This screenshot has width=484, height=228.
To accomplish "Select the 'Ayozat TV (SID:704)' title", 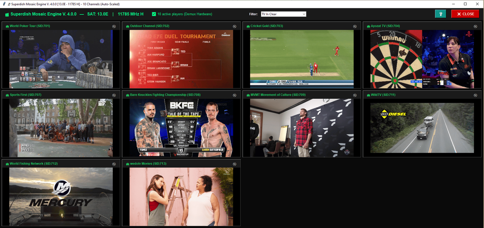I will [385, 26].
